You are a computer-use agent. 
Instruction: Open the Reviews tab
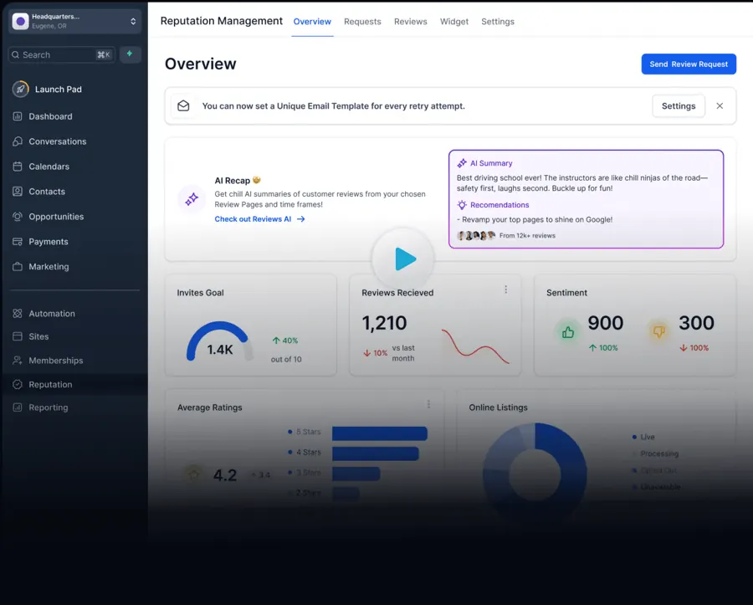[x=411, y=22]
